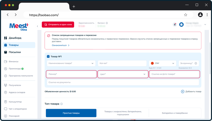Click the Товар №1 bag icon
This screenshot has width=212, height=121.
[x=48, y=56]
